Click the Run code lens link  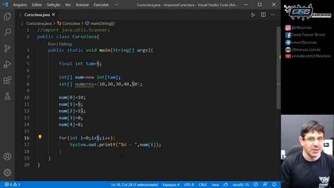pyautogui.click(x=52, y=44)
